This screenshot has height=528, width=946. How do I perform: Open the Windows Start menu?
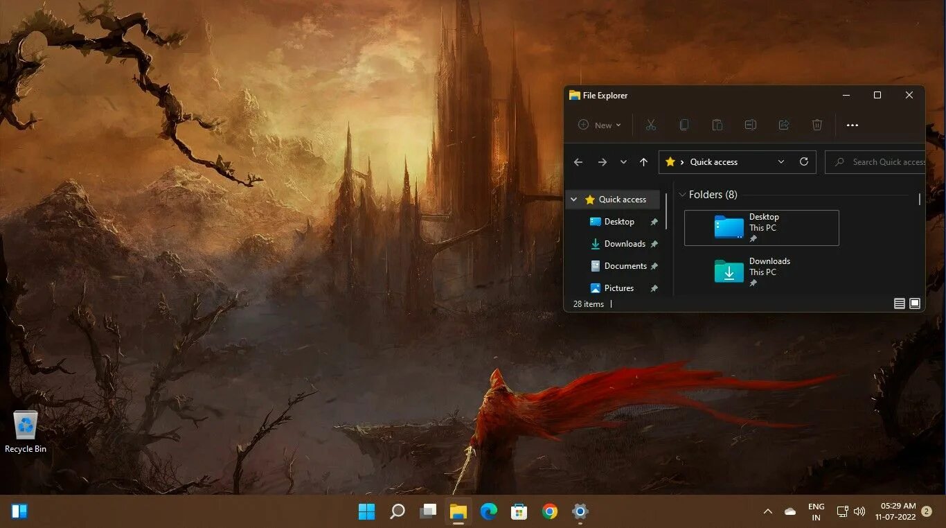click(366, 511)
